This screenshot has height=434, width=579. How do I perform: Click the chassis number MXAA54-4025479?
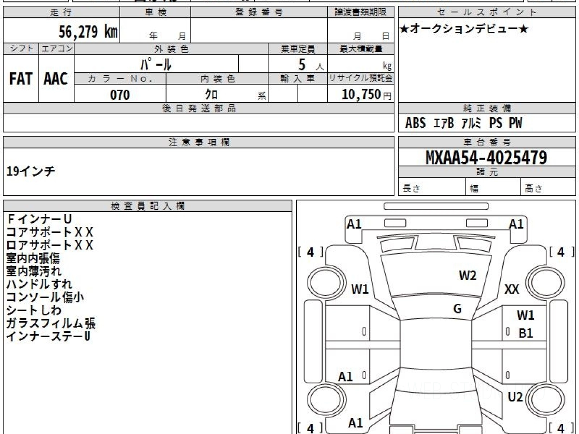pyautogui.click(x=486, y=158)
